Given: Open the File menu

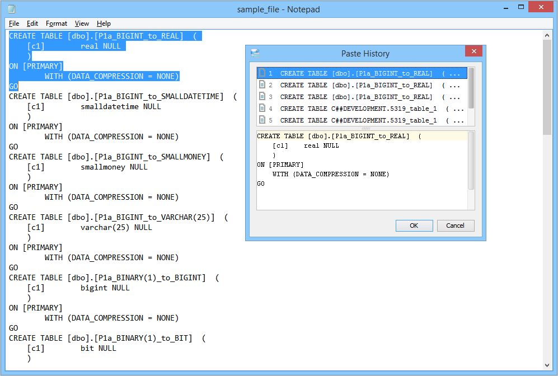Looking at the screenshot, I should tap(14, 23).
